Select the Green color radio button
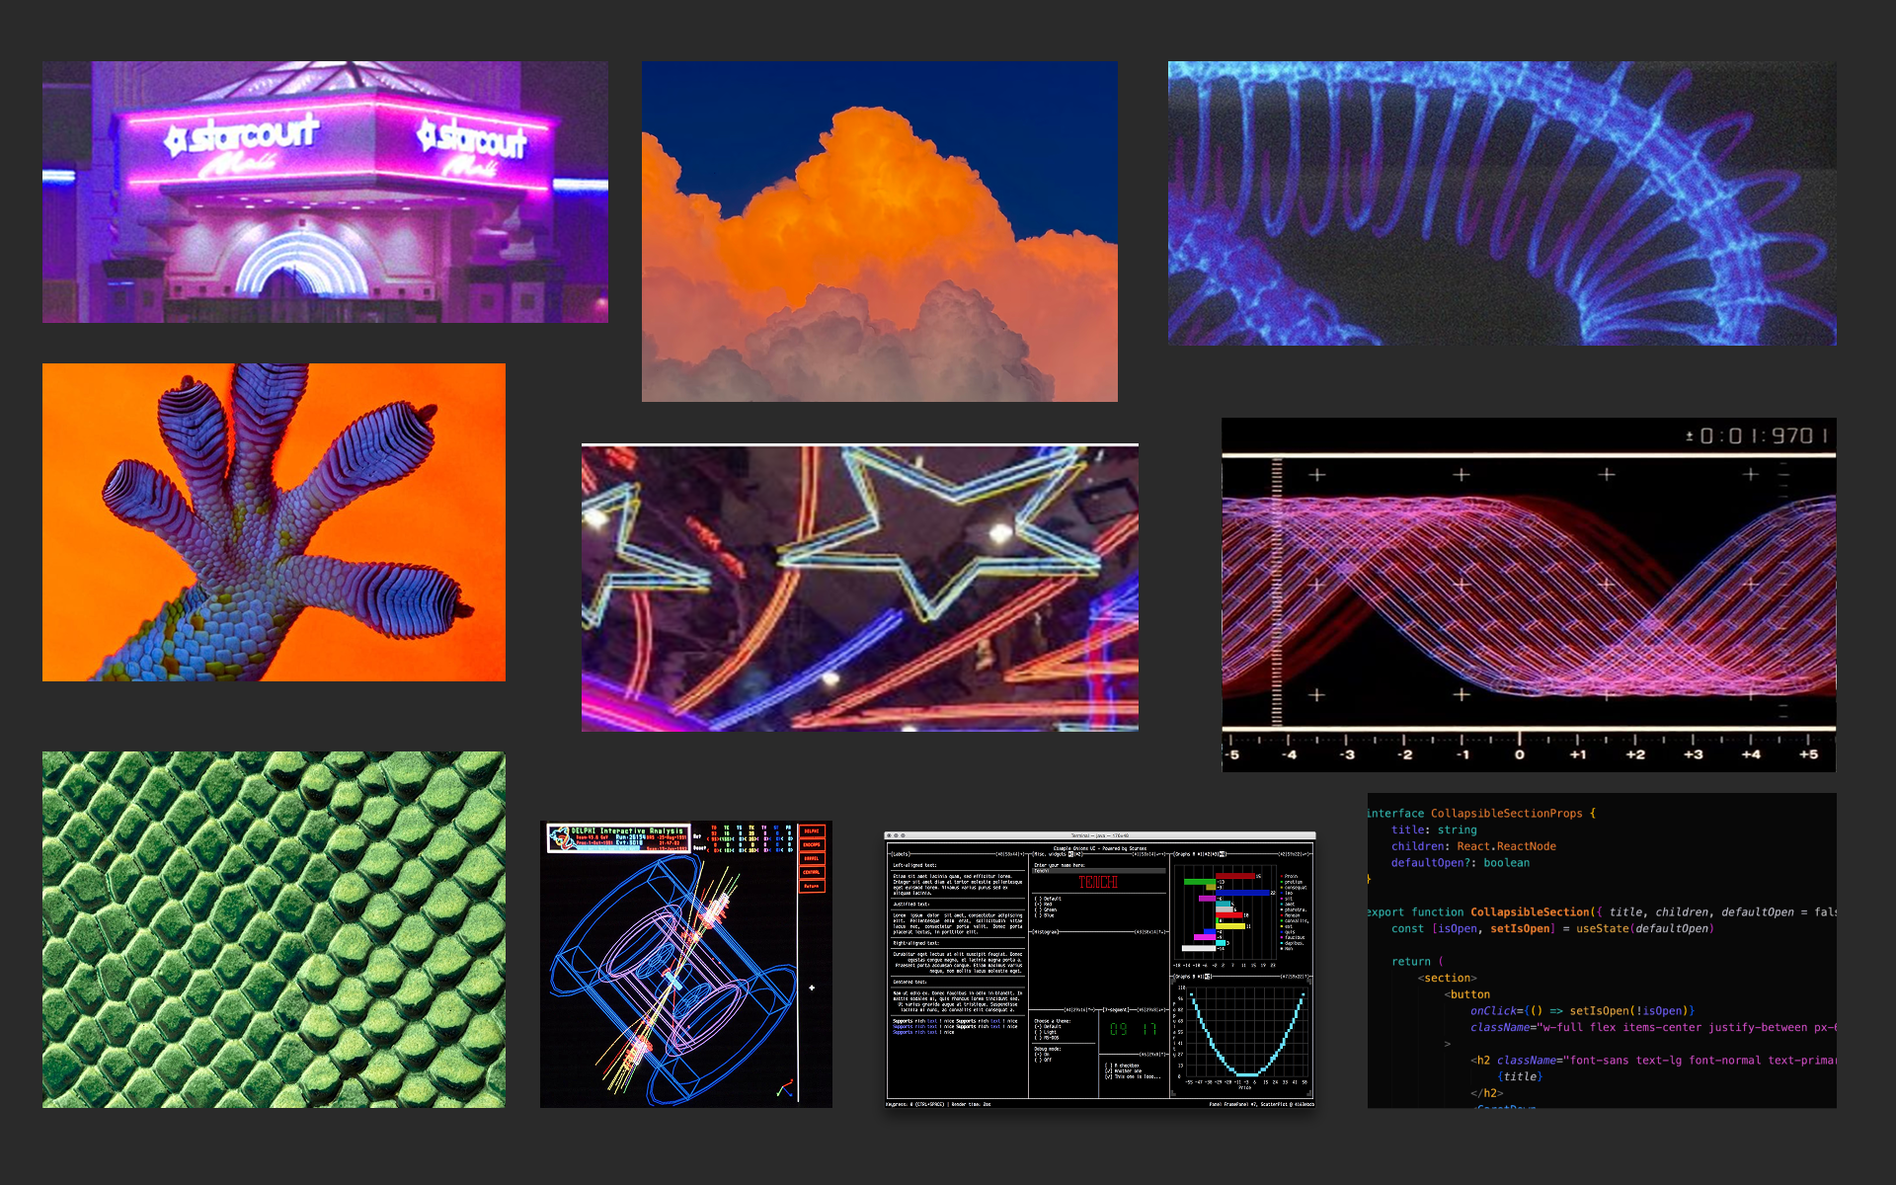Screen dimensions: 1896x1185 (x=1038, y=909)
